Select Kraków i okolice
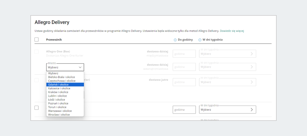This screenshot has width=307, height=136. click(x=65, y=92)
